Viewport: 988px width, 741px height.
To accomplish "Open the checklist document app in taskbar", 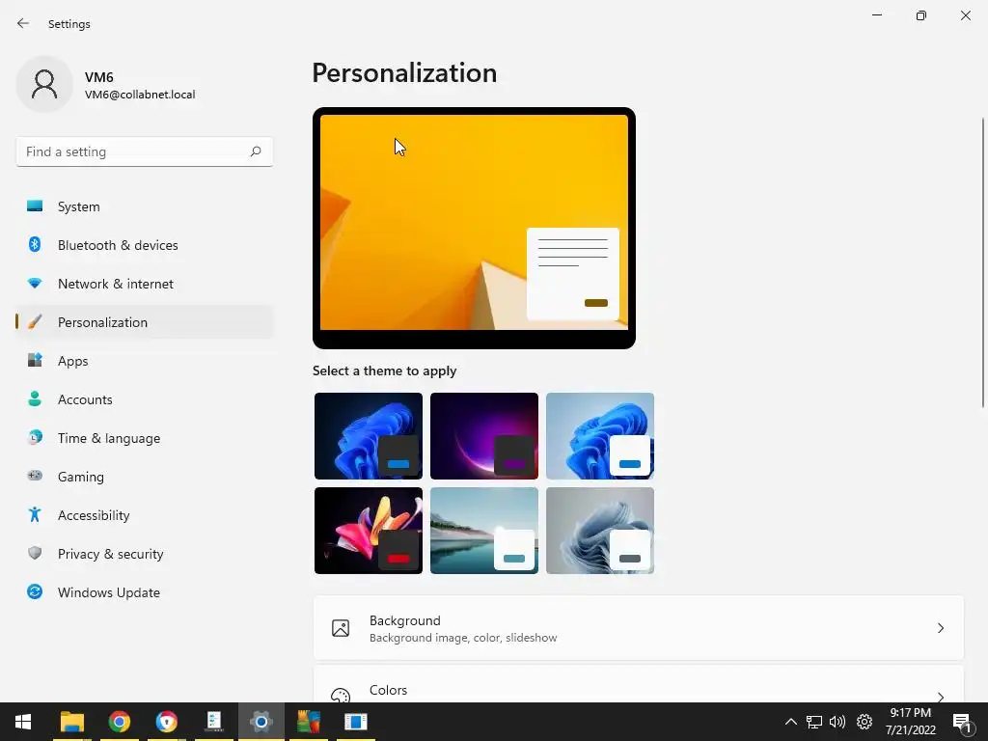I will point(213,722).
